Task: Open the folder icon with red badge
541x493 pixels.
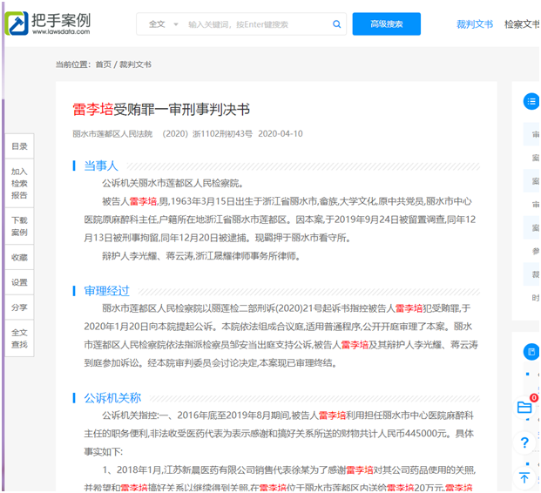Action: (524, 407)
